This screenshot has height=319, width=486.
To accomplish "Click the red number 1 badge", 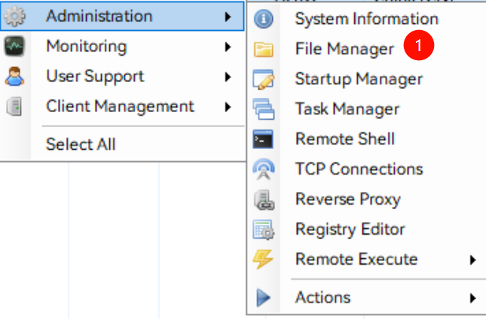I will 419,47.
